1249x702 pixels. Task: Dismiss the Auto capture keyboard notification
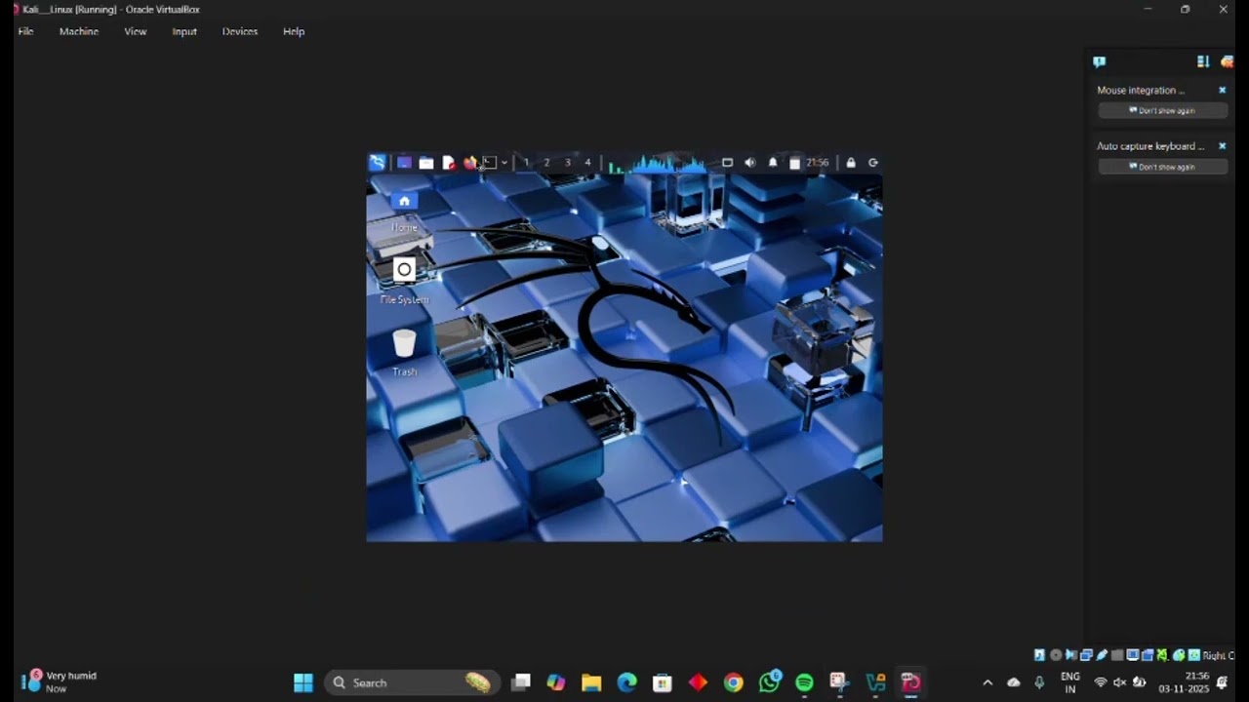pos(1222,146)
